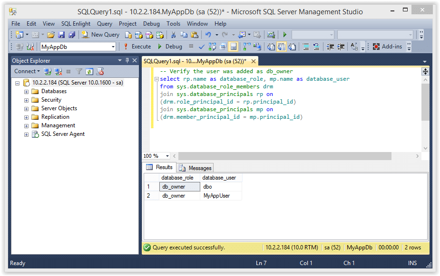This screenshot has height=276, width=440.
Task: Click the New Query button
Action: pos(100,35)
